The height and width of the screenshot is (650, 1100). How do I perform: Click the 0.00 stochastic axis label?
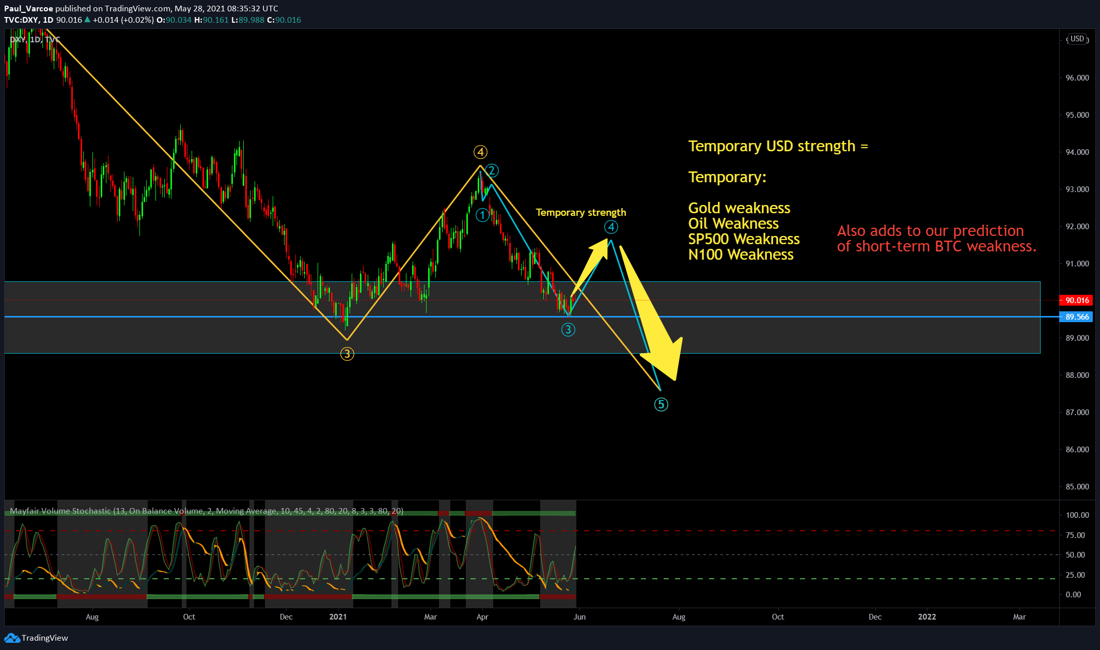(x=1073, y=595)
